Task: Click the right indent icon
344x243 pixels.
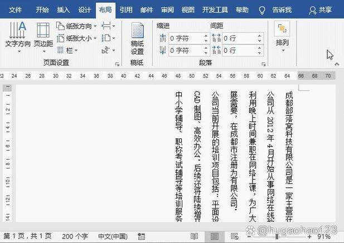Action: pos(163,50)
